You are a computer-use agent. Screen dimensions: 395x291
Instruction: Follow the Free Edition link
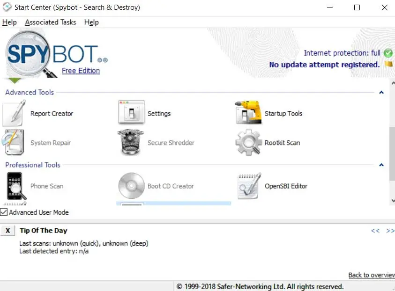pyautogui.click(x=81, y=71)
